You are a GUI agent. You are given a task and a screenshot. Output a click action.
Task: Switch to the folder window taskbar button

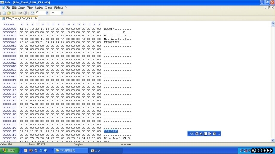71,151
